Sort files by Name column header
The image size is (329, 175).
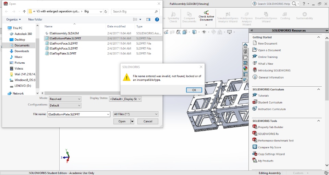click(x=48, y=26)
